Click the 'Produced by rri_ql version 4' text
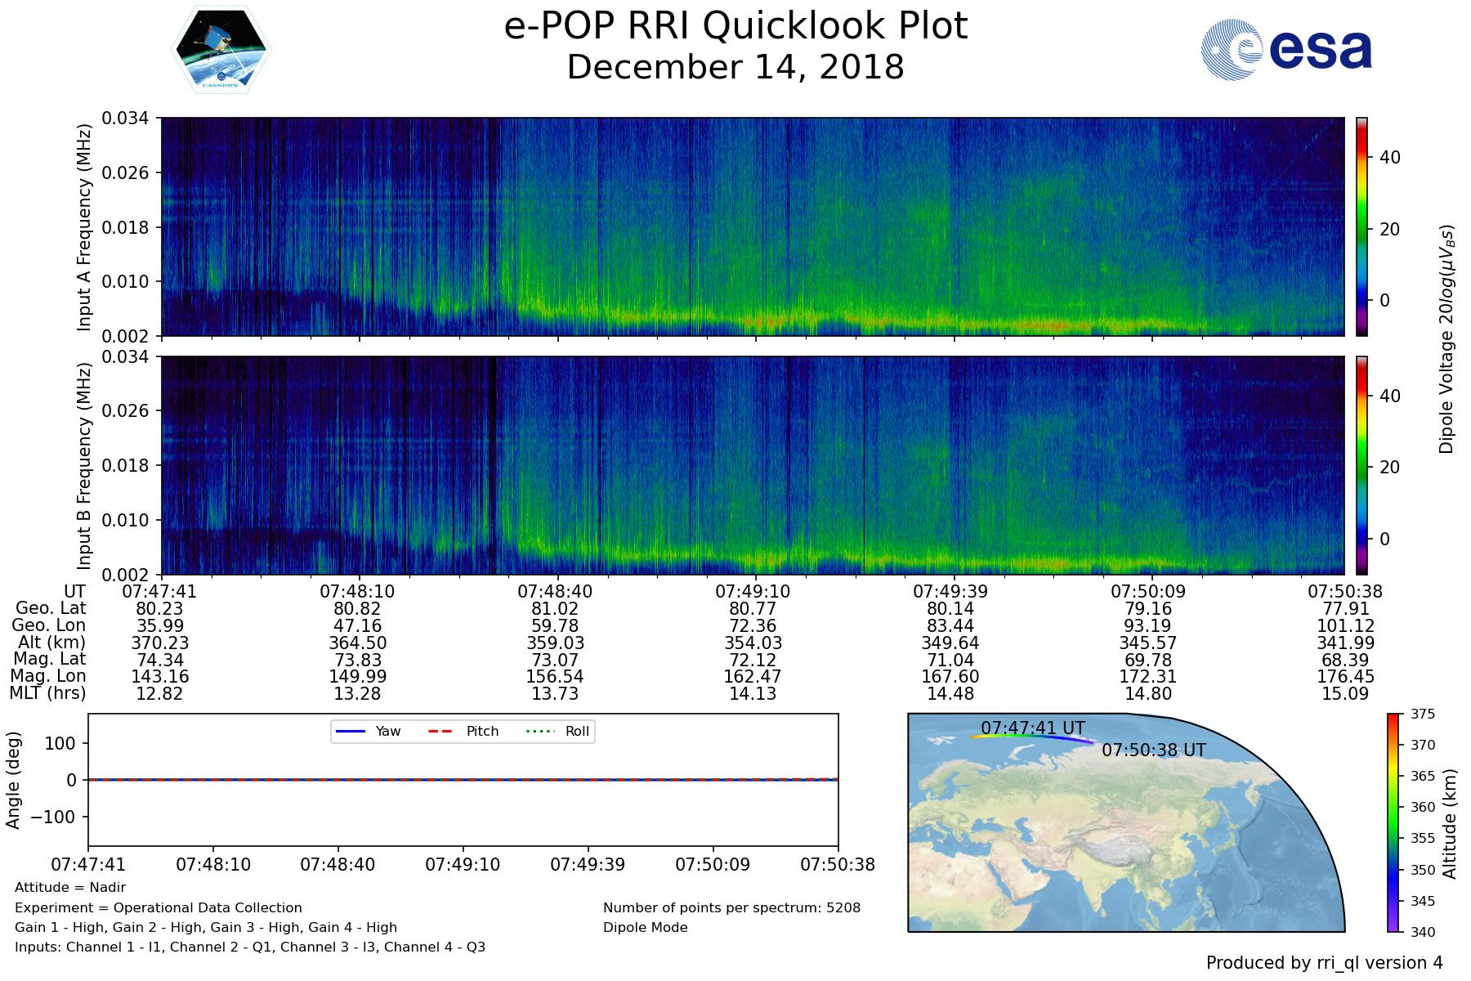Screen dimensions: 1471x981 click(1324, 963)
